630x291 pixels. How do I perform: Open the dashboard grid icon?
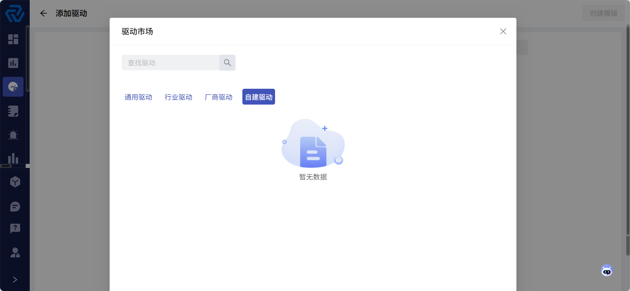point(13,39)
